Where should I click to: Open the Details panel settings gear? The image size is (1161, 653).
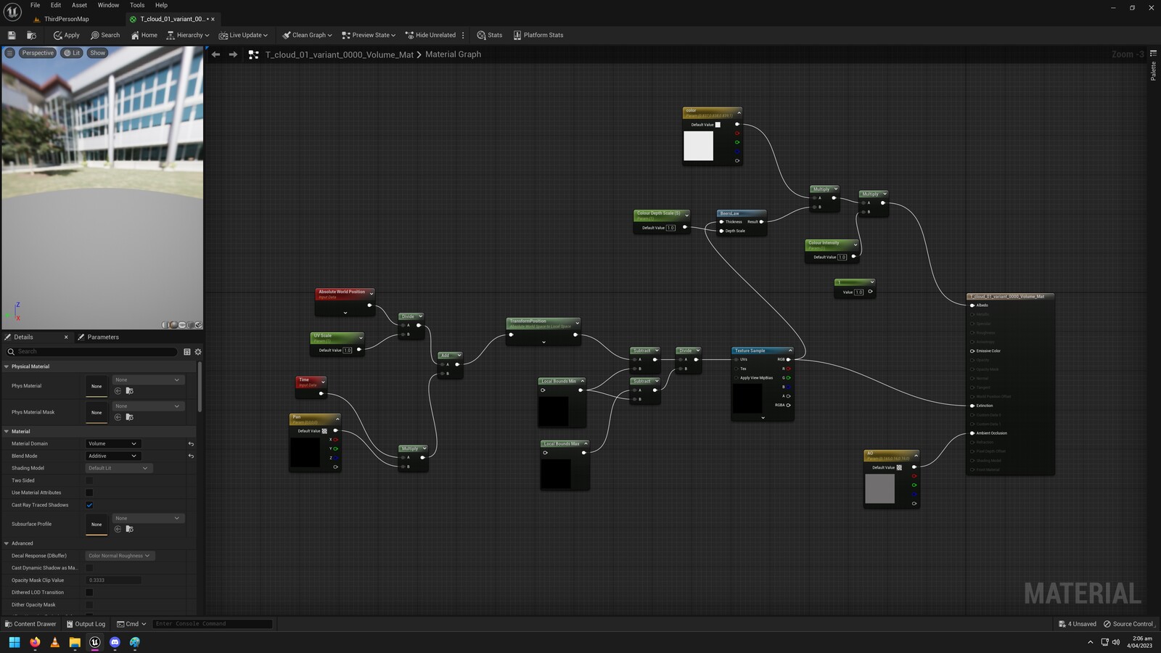(197, 351)
